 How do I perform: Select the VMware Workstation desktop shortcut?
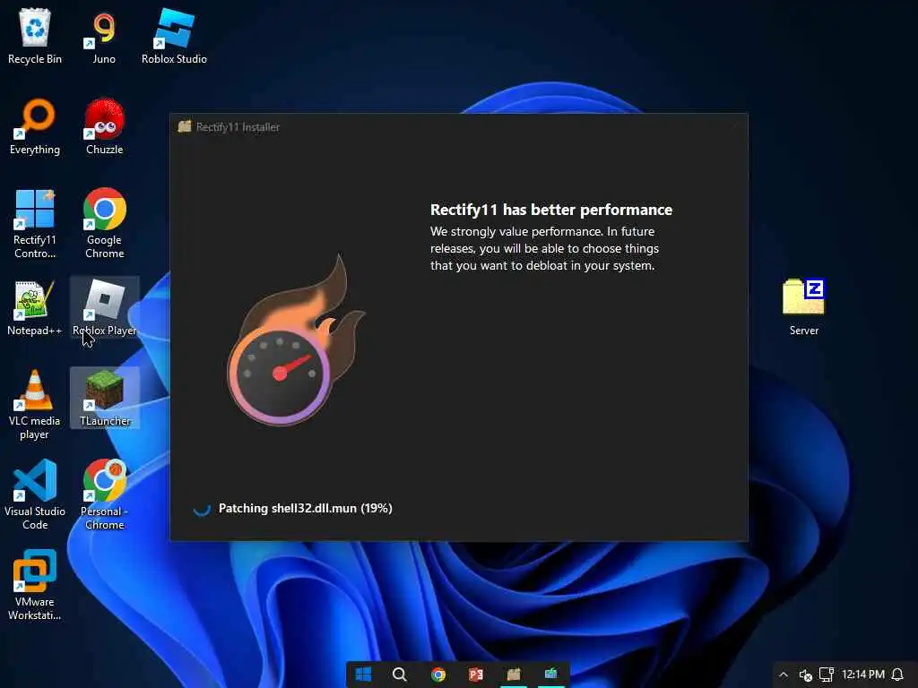pyautogui.click(x=35, y=586)
